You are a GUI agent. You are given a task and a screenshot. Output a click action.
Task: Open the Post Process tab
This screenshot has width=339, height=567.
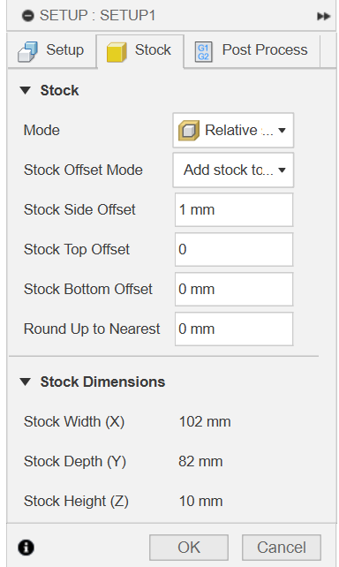(x=252, y=50)
